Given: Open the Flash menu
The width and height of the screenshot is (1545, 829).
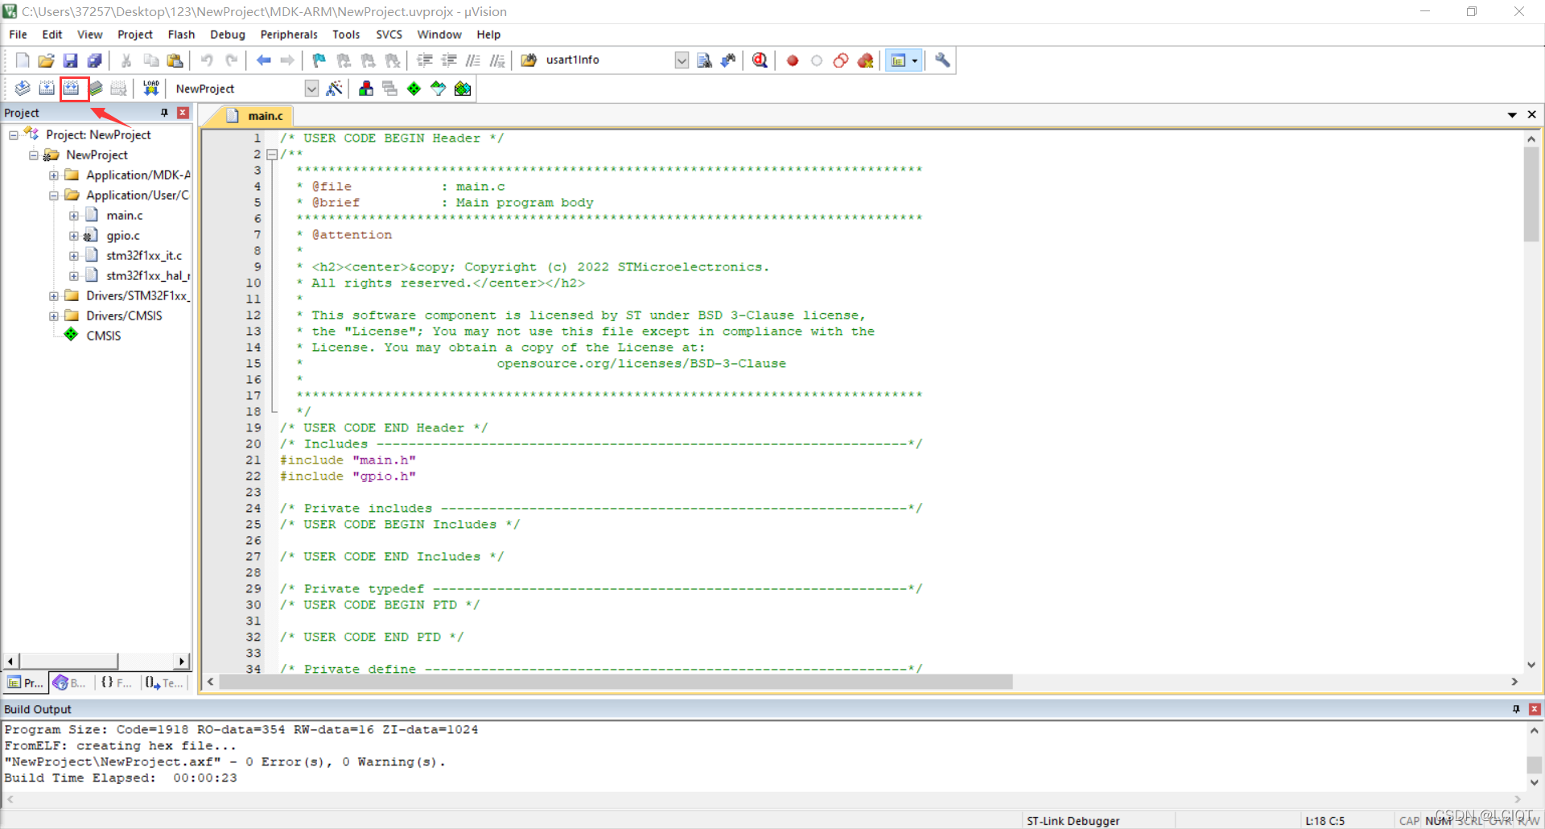Looking at the screenshot, I should pos(181,35).
